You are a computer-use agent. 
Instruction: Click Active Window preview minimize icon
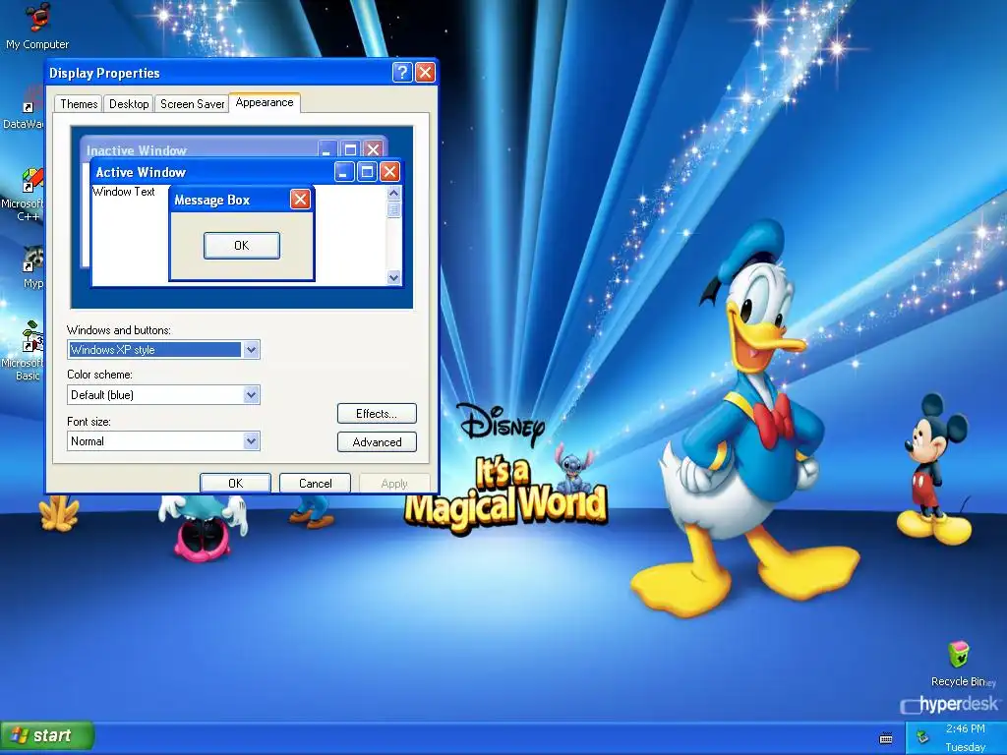(344, 171)
